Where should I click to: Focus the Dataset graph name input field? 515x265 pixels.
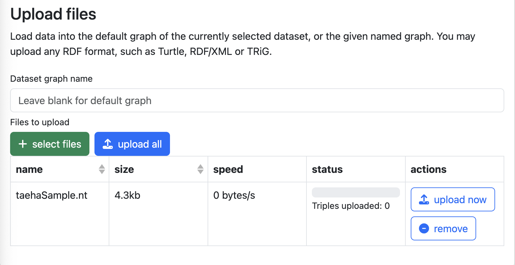[257, 101]
